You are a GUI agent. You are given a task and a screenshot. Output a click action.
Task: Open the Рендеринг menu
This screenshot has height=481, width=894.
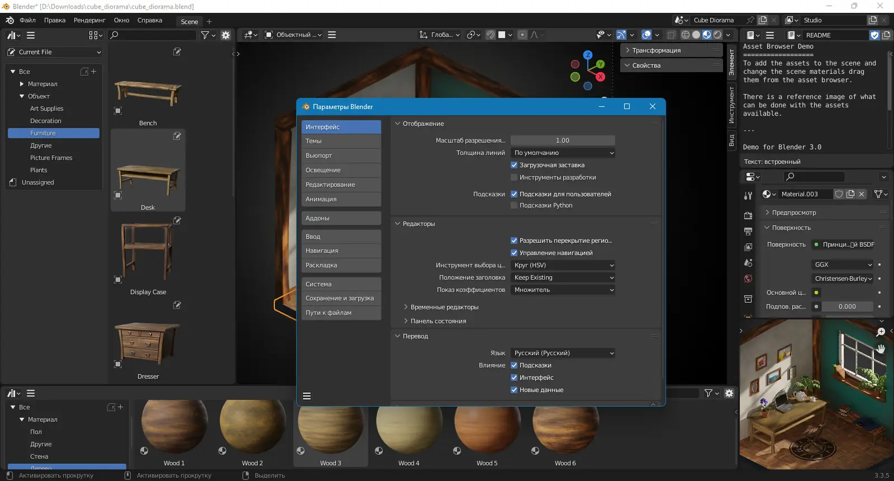[89, 20]
